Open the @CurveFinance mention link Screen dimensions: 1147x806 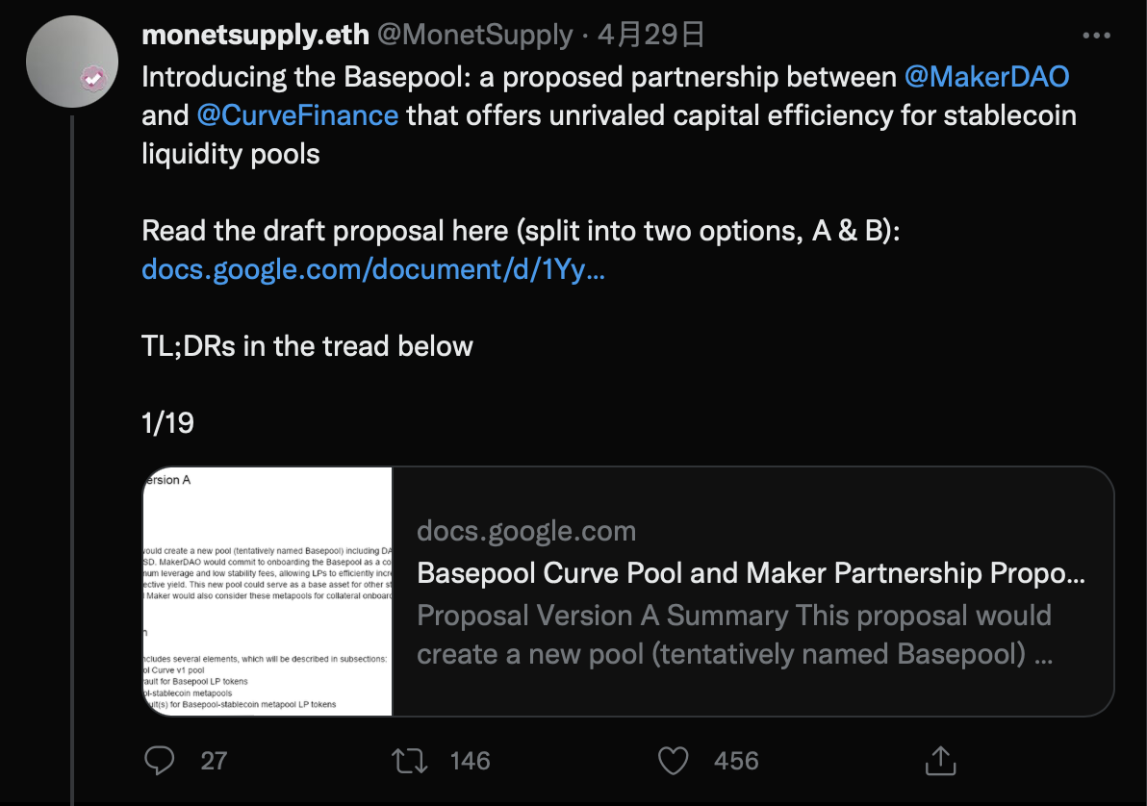[x=297, y=115]
